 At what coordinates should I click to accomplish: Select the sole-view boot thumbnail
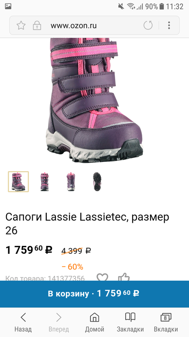click(97, 182)
